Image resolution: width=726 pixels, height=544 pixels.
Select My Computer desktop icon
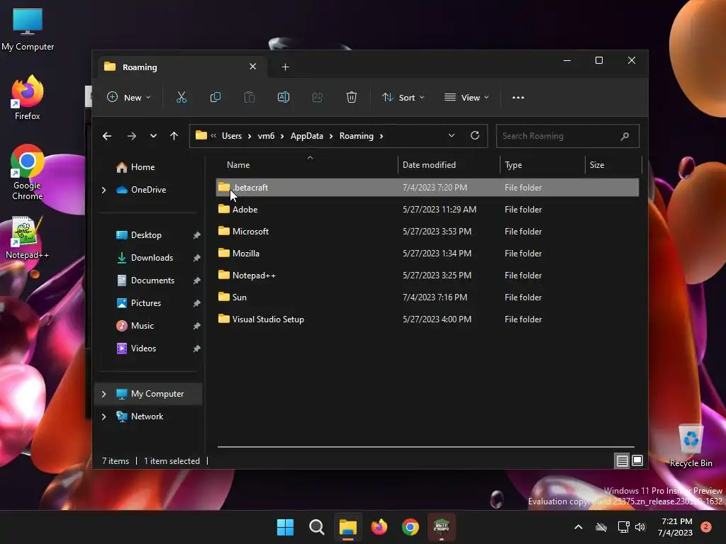click(28, 28)
